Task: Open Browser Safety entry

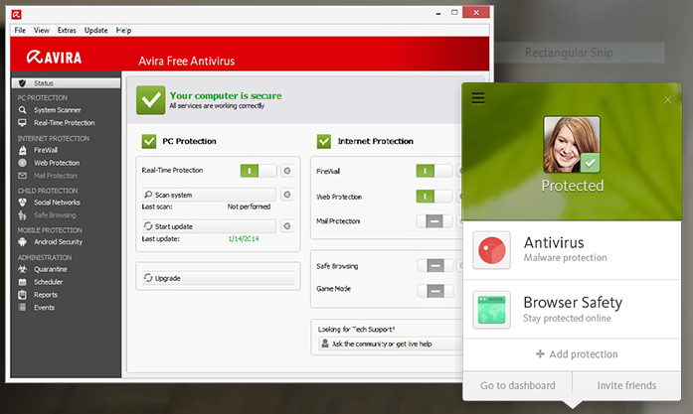Action: click(572, 310)
